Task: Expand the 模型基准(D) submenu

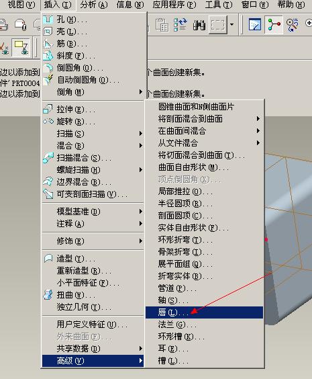Action: [93, 212]
